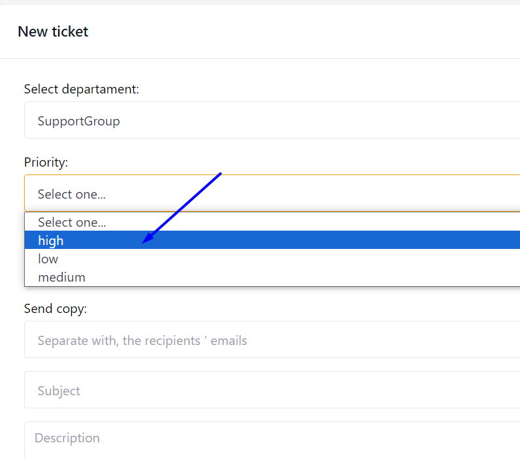Click the 'Select one...' text in Priority box

tap(72, 194)
